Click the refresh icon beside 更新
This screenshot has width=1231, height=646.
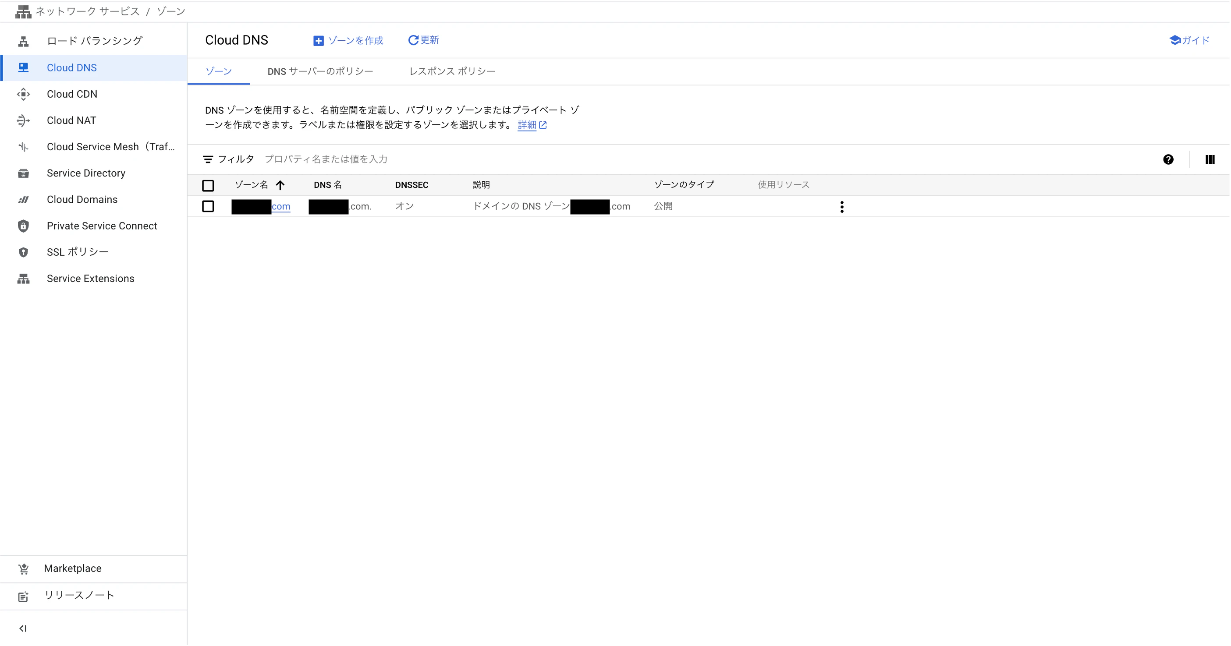413,41
